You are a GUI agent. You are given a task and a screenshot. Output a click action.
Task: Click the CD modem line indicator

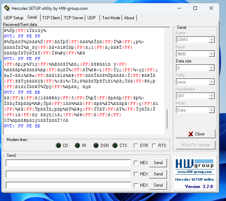click(58, 145)
